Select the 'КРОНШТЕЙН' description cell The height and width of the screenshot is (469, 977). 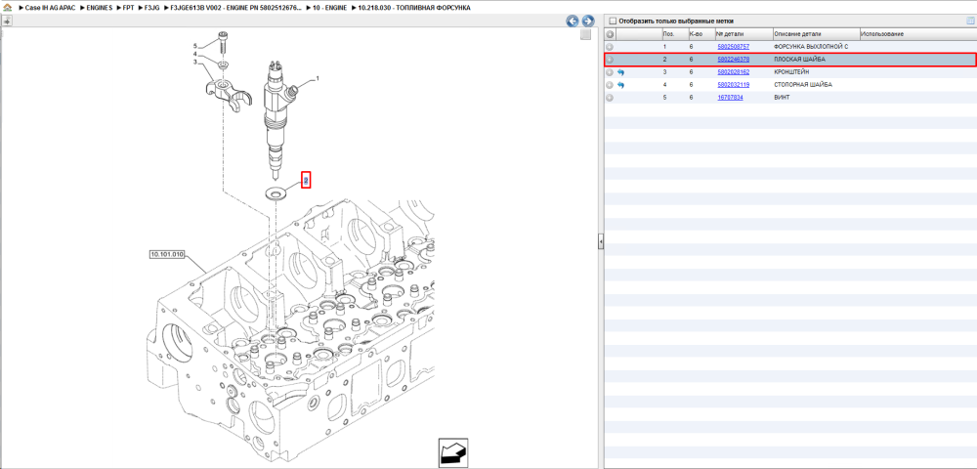(791, 72)
